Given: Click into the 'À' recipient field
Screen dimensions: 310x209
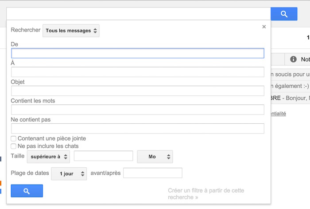Looking at the screenshot, I should tap(138, 72).
